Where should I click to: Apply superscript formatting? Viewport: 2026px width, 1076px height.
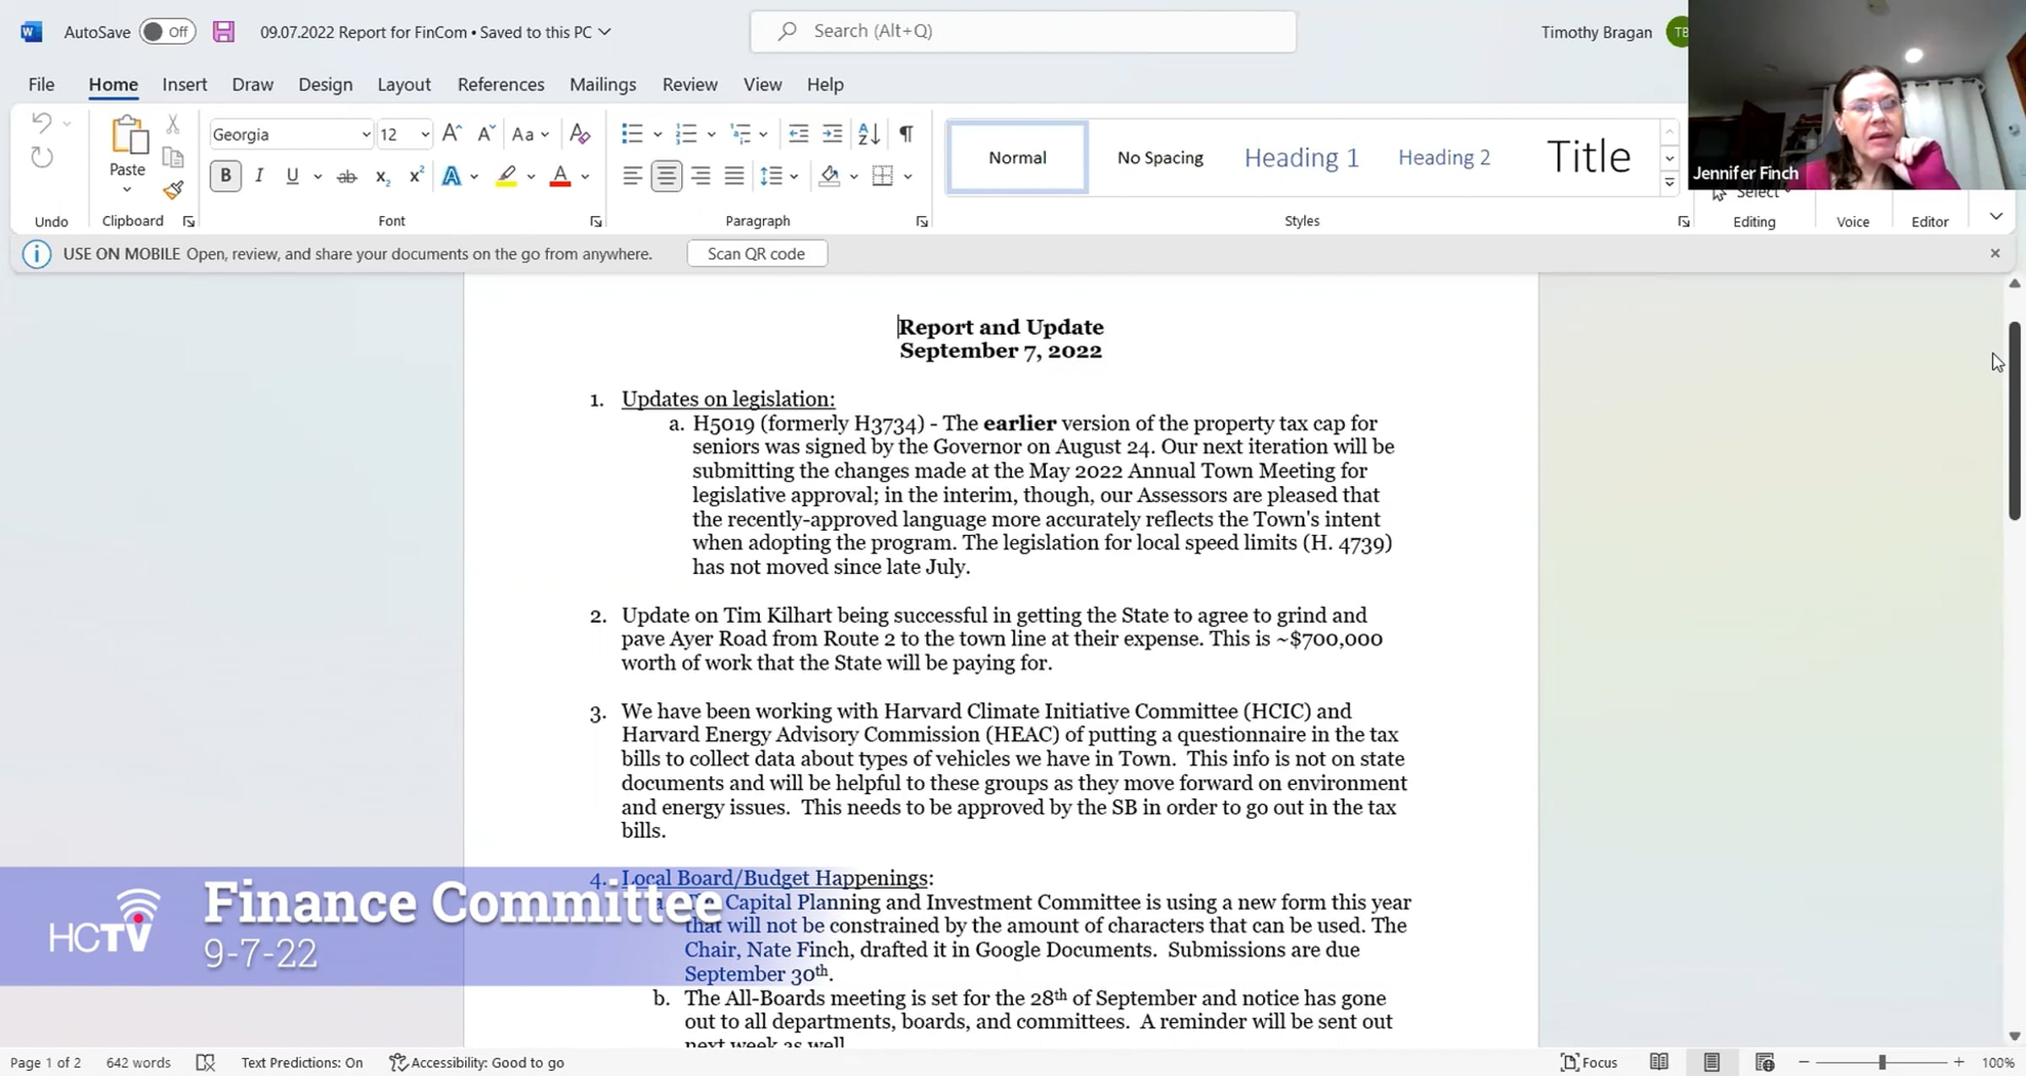pos(415,176)
